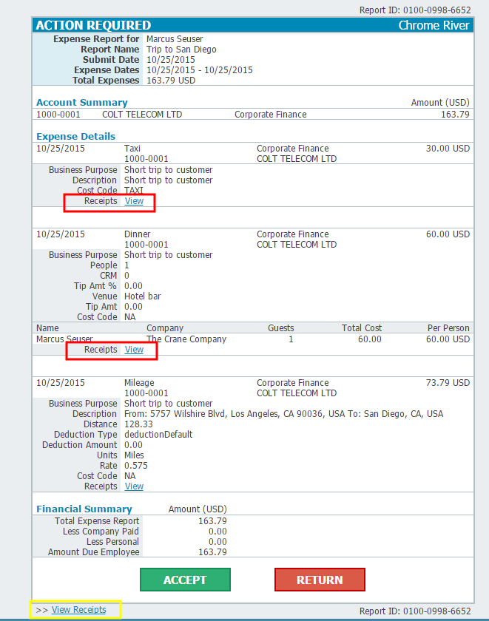View receipts for the Mileage expense
This screenshot has height=621, width=489.
tap(134, 486)
